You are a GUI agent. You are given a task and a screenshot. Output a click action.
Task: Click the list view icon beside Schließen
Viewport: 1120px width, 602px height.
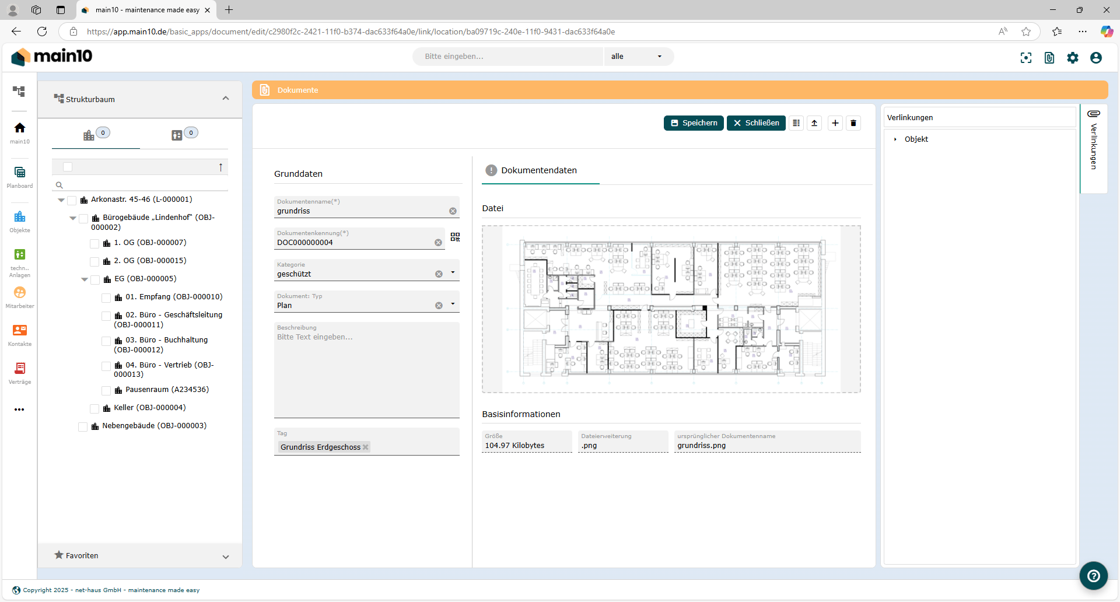(796, 123)
